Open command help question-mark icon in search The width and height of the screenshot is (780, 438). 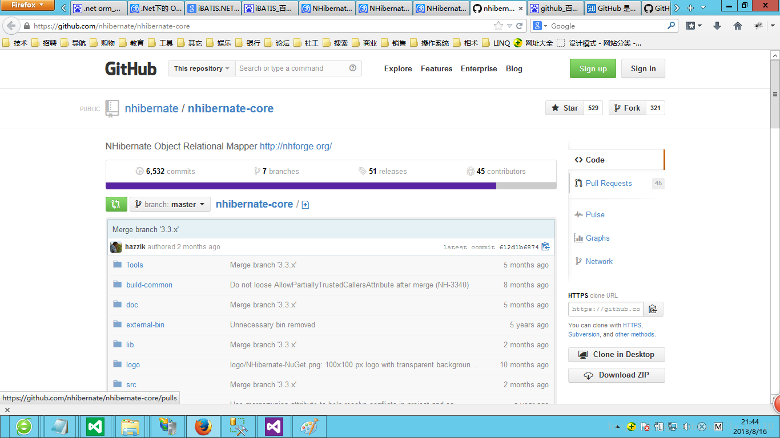tap(353, 68)
